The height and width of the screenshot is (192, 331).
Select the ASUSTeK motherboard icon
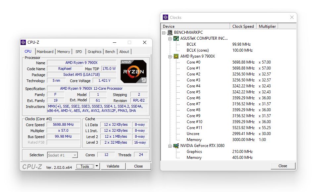point(176,38)
